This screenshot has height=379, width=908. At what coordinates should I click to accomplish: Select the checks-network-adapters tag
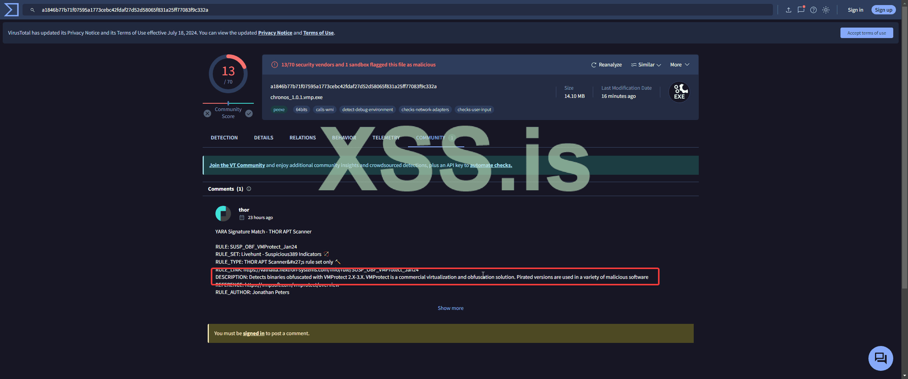coord(425,110)
